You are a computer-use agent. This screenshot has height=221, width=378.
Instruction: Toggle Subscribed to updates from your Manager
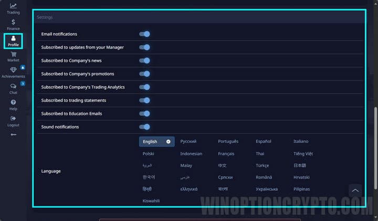145,47
